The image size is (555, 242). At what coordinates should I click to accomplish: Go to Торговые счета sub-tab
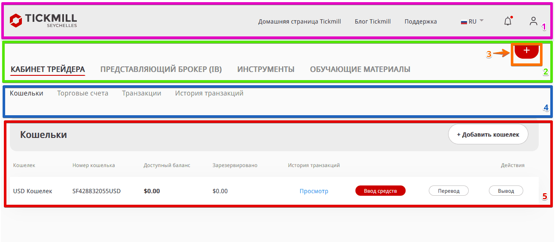(x=83, y=93)
